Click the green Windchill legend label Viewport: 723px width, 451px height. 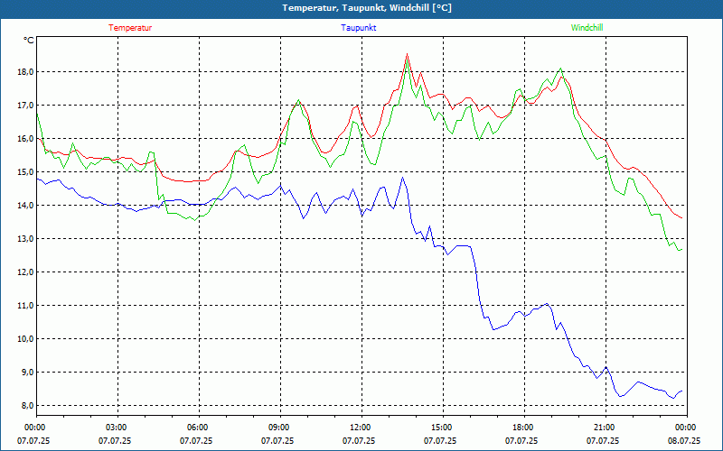[x=587, y=28]
